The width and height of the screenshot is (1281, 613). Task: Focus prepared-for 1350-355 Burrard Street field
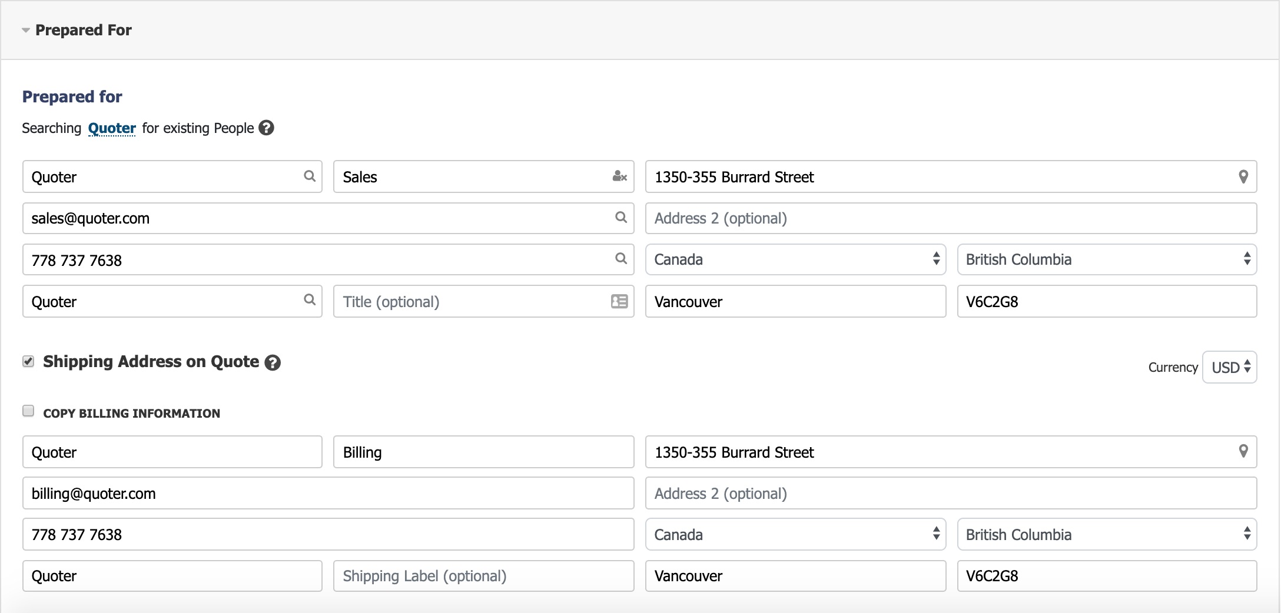tap(951, 176)
